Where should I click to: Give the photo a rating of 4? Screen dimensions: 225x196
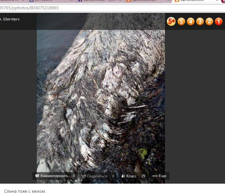(191, 21)
